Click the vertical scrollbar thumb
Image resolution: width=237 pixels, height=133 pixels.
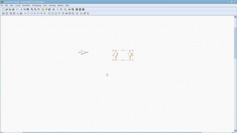[x=236, y=43]
